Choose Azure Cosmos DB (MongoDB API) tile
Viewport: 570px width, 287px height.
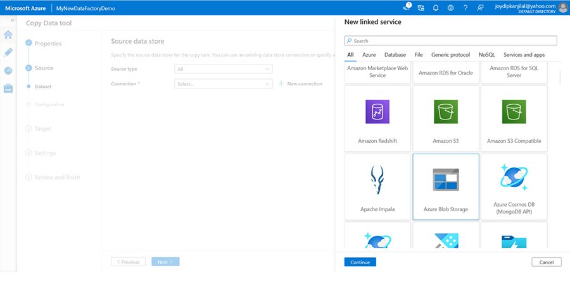click(x=514, y=186)
